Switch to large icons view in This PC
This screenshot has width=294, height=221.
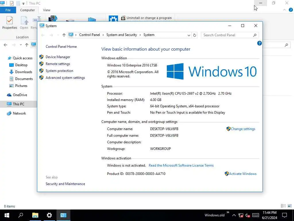coord(290,206)
